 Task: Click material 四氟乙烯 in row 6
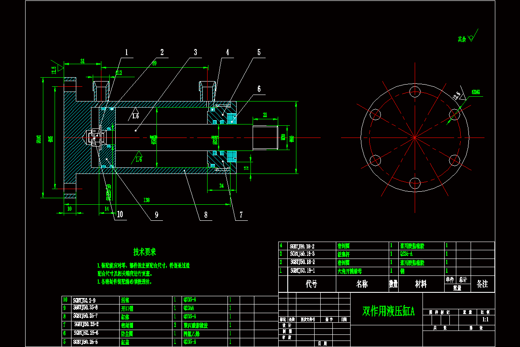192,334
